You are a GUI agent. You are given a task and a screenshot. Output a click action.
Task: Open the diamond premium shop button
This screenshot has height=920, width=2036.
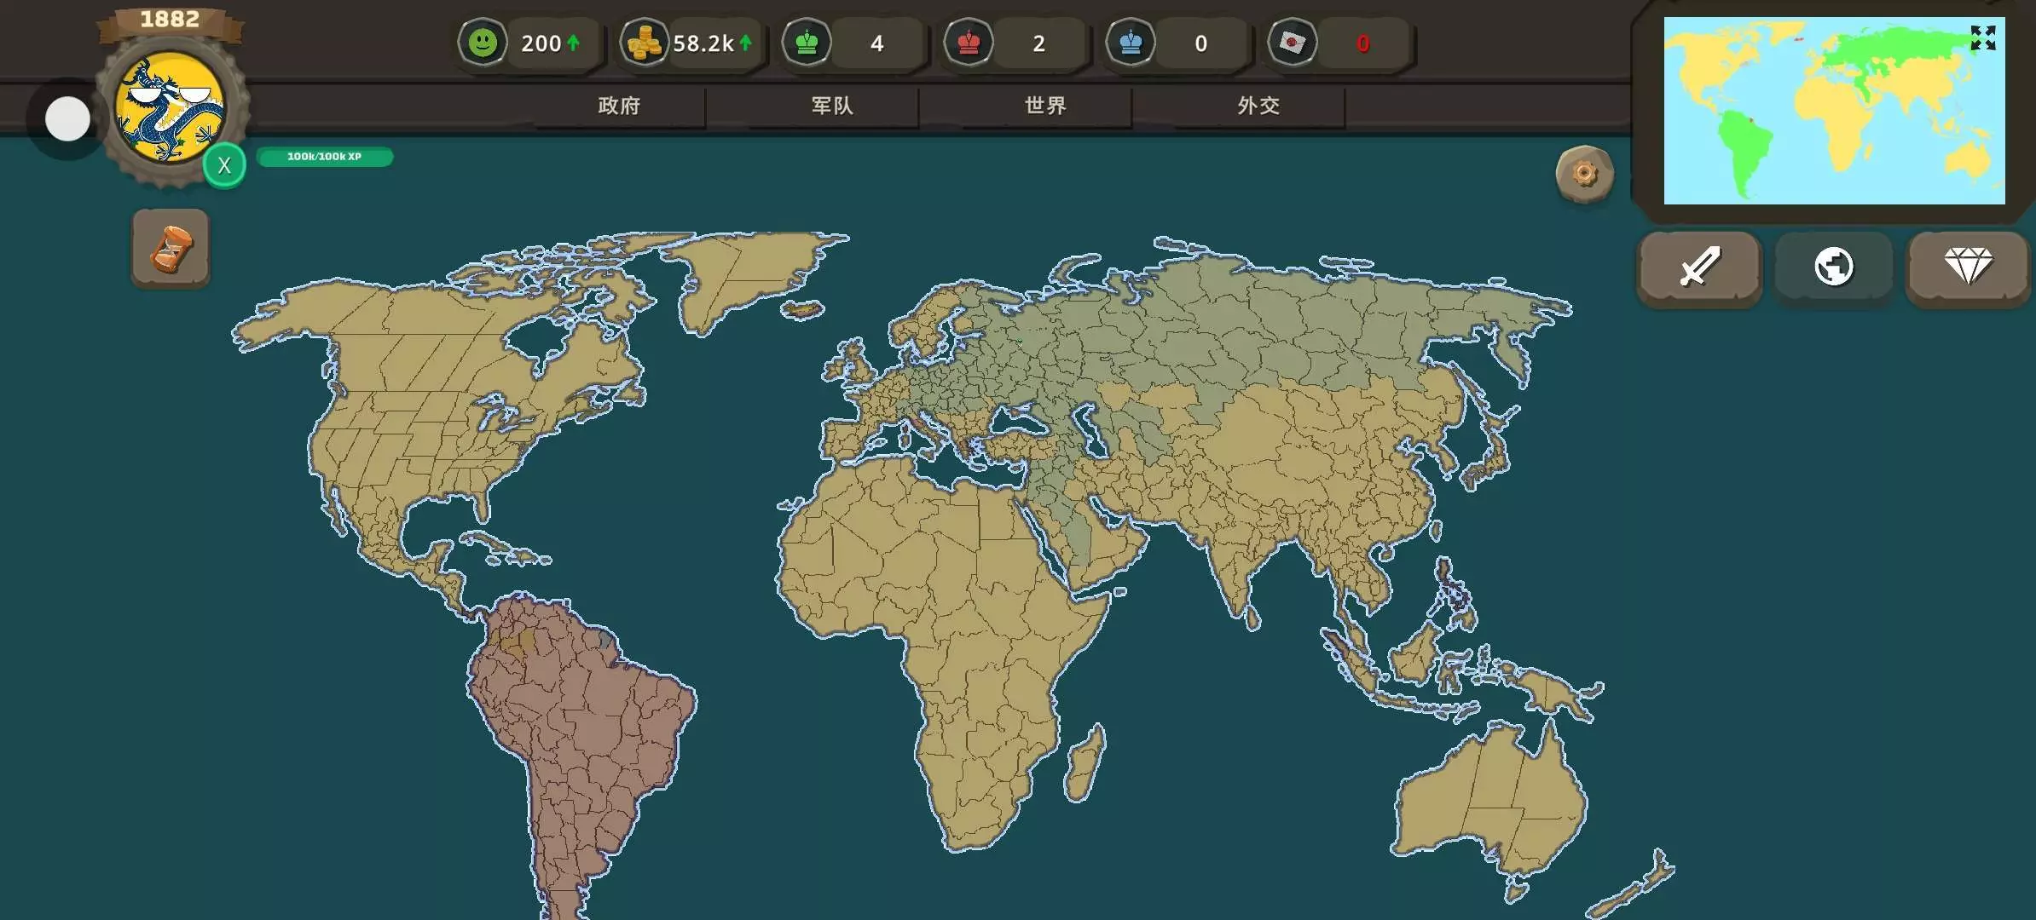click(1968, 267)
